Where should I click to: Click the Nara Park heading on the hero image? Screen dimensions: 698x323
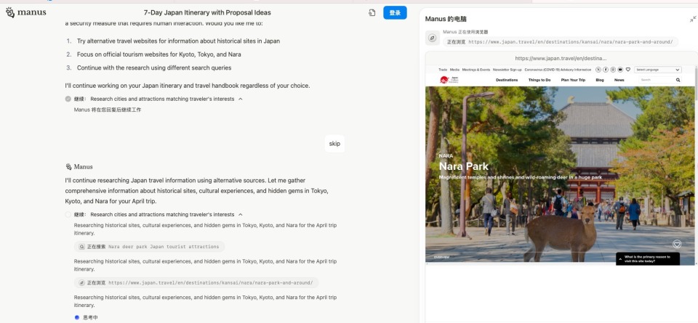(463, 166)
